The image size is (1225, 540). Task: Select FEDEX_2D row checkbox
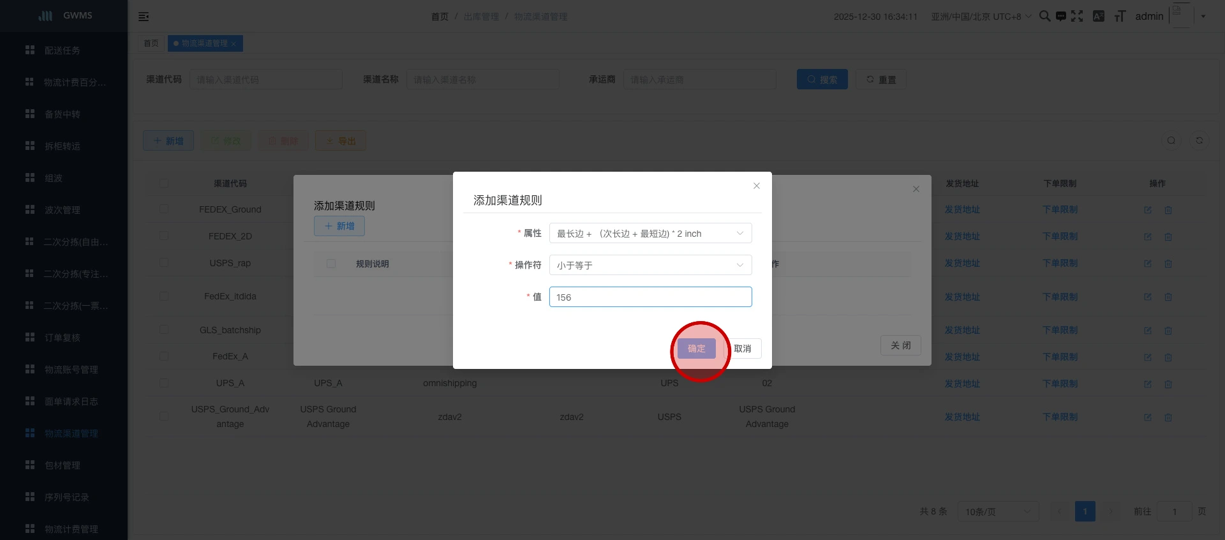click(x=164, y=236)
